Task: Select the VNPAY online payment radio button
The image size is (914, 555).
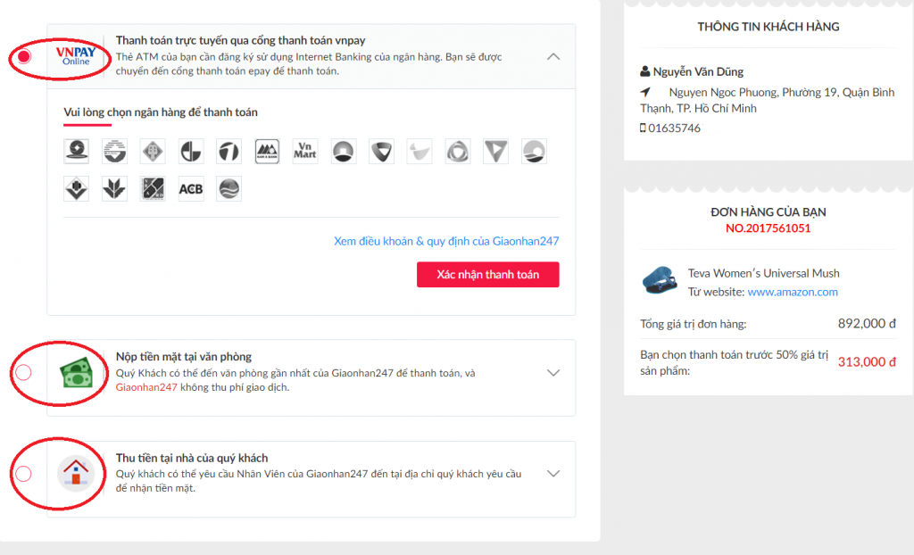Action: tap(24, 56)
